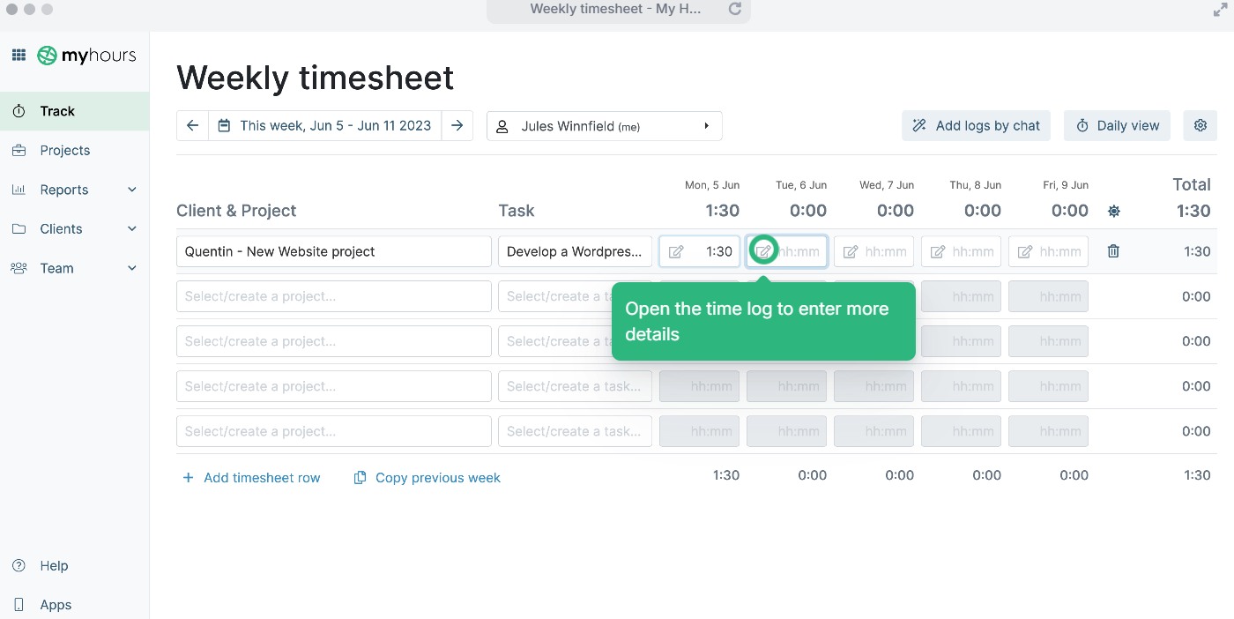1234x619 pixels.
Task: Click fourth row Select/create a project field
Action: pos(334,386)
